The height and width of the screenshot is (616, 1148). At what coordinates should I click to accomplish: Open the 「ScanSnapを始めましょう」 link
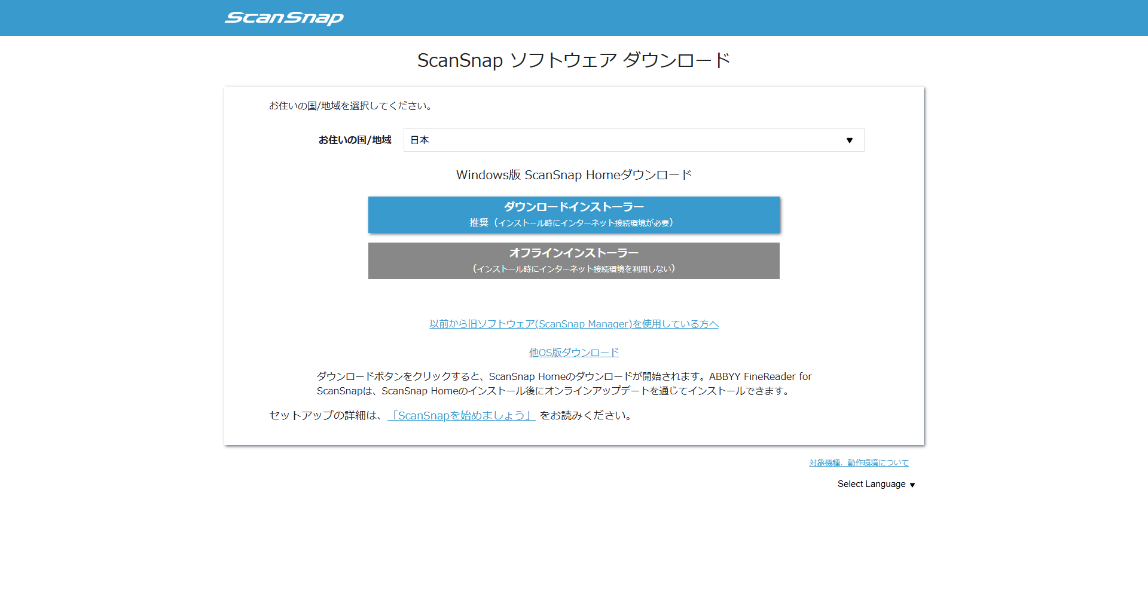coord(461,415)
